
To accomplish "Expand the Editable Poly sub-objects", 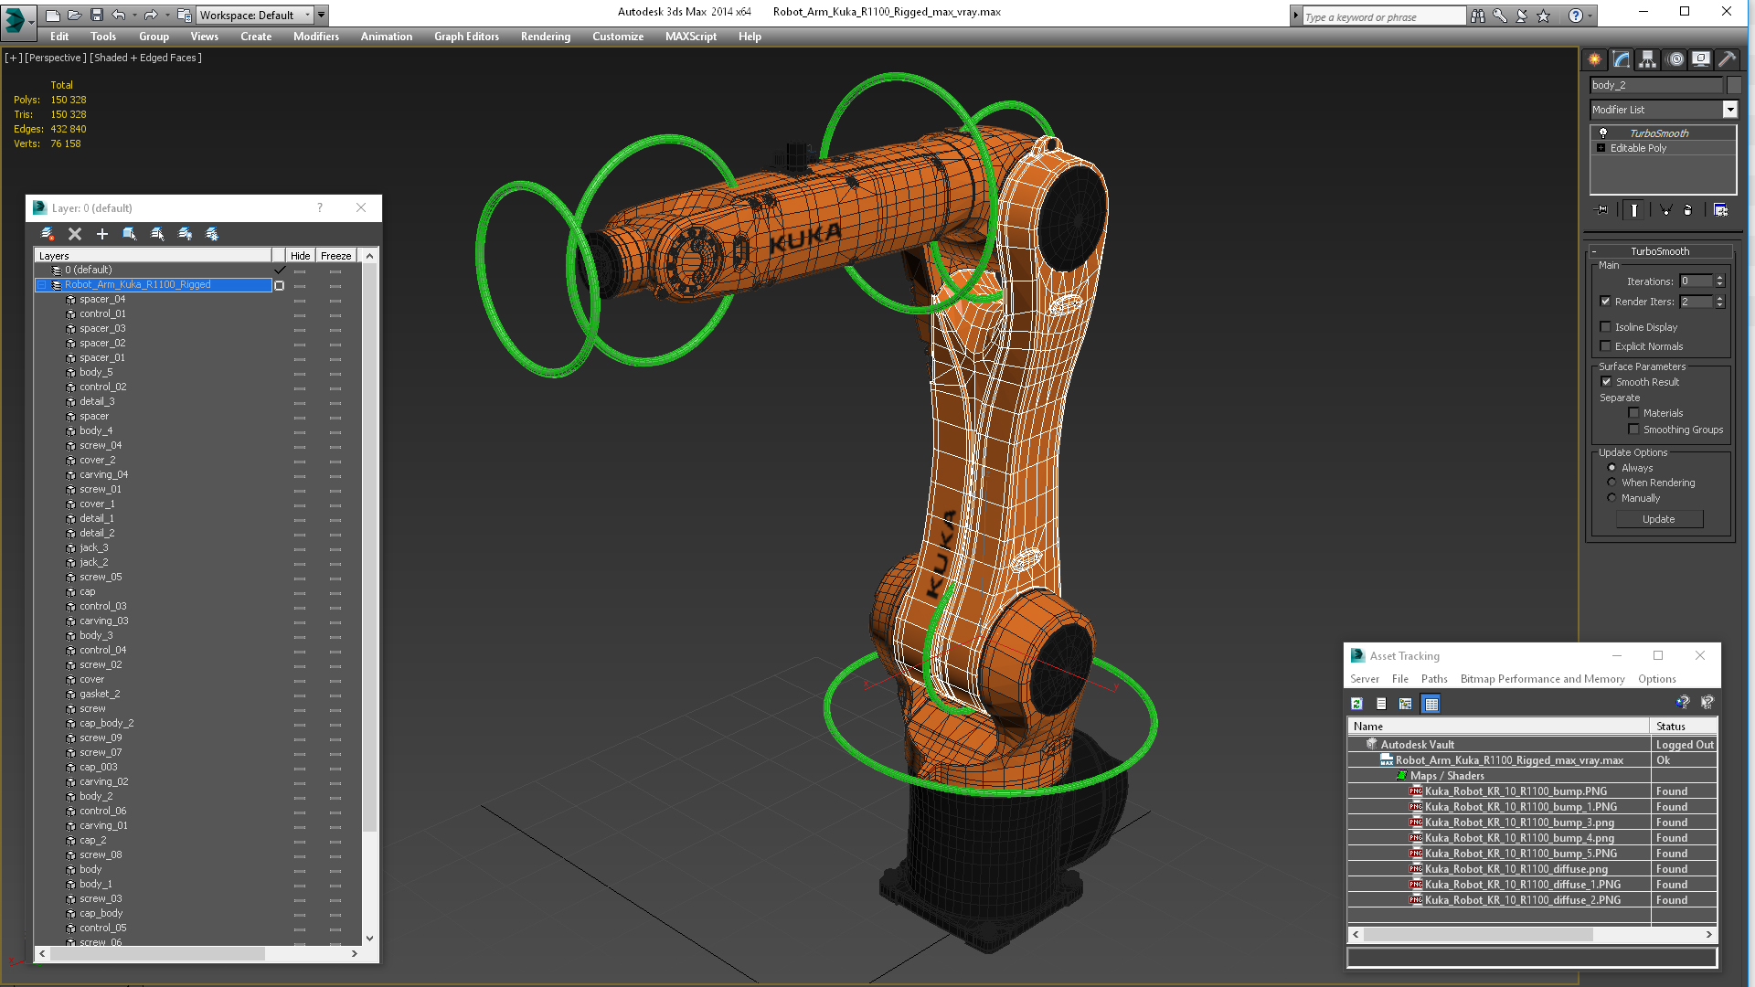I will 1601,148.
